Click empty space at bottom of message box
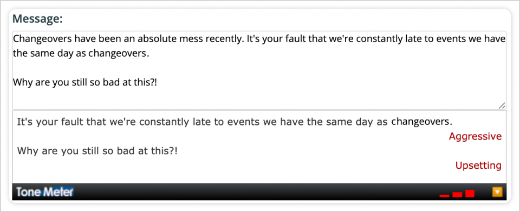Viewport: 520px width, 212px height. pyautogui.click(x=255, y=99)
